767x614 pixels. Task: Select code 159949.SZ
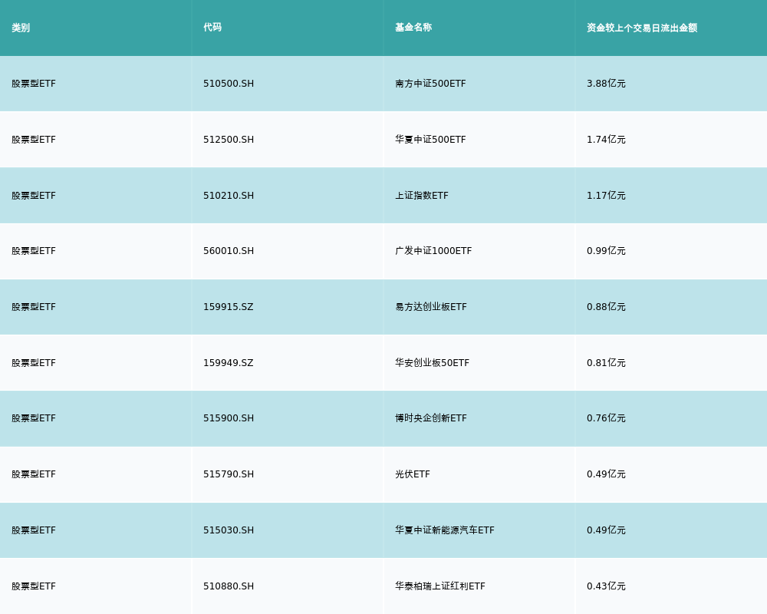coord(228,363)
